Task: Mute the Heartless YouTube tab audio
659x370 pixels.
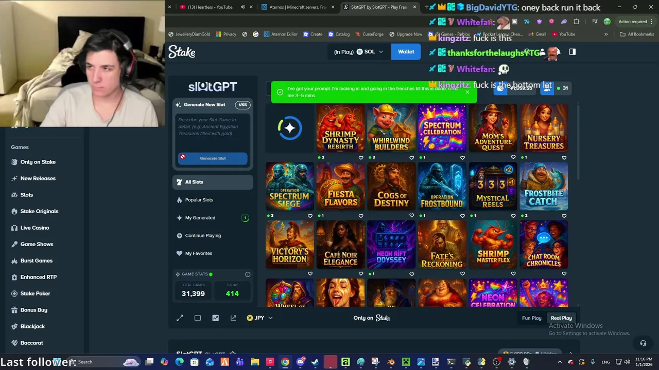Action: click(x=242, y=7)
